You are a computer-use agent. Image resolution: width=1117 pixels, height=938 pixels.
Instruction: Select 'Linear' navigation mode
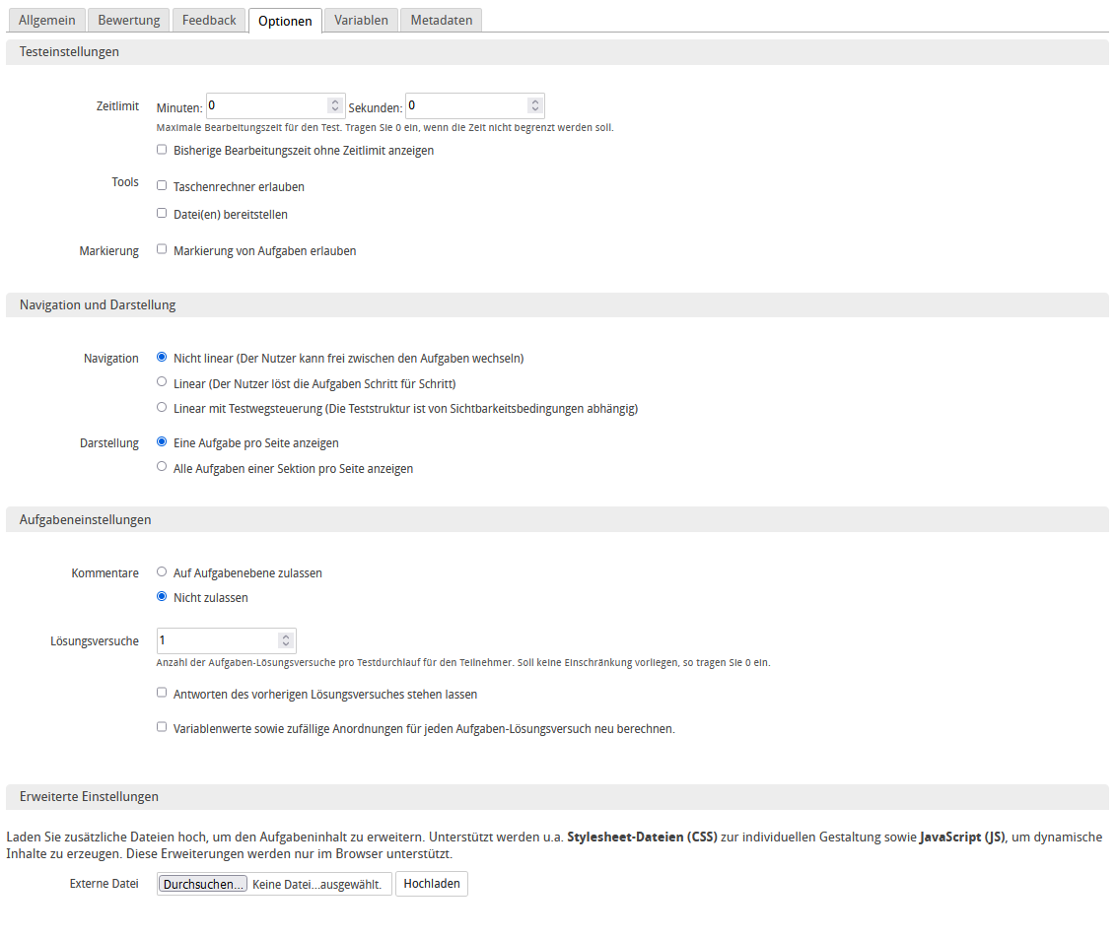(162, 381)
